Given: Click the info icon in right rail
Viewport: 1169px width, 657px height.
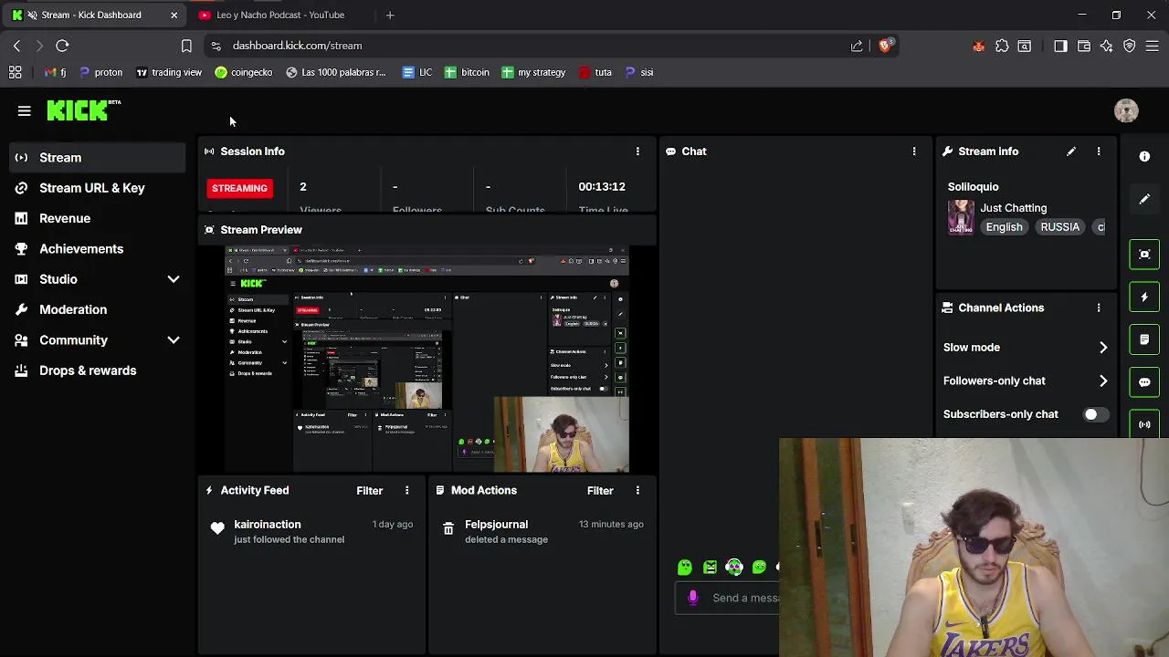Looking at the screenshot, I should pyautogui.click(x=1144, y=157).
